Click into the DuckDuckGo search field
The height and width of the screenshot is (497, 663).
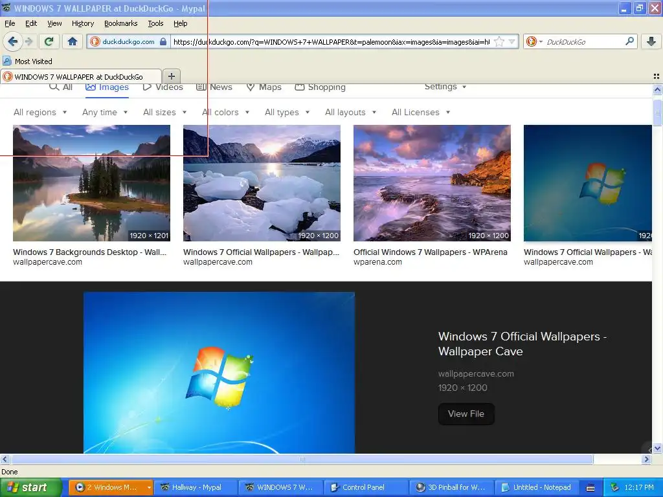(584, 42)
